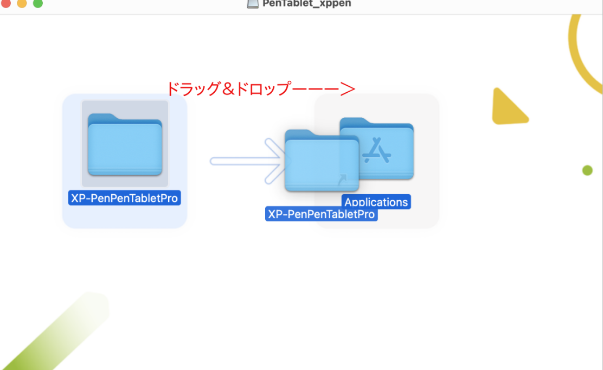Close the PenTablet_xppen window
Viewport: 603px width, 370px height.
click(x=6, y=3)
